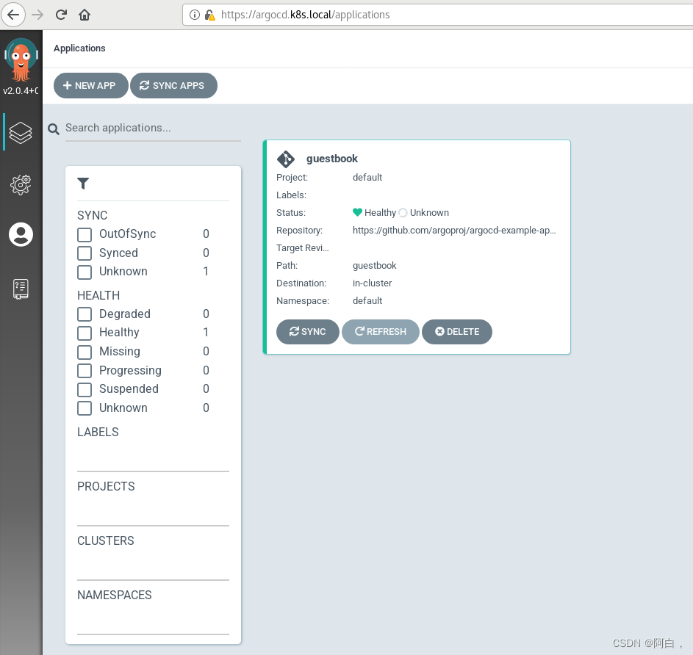Open site information icon in address bar
The image size is (693, 655).
coord(195,15)
